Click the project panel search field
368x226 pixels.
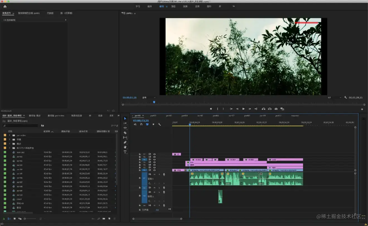pyautogui.click(x=20, y=126)
